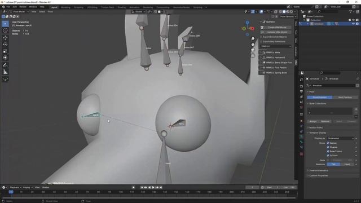
Task: Select the Annotate tool
Action: (5, 65)
